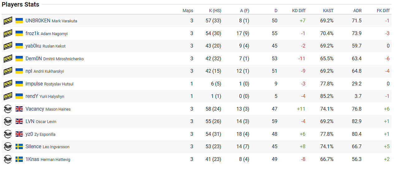Image resolution: width=399 pixels, height=169 pixels.
Task: Click Sweden flag icon next to Silence
Action: tap(19, 147)
